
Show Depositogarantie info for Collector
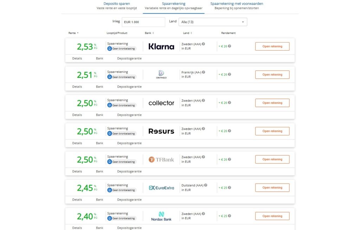129,115
